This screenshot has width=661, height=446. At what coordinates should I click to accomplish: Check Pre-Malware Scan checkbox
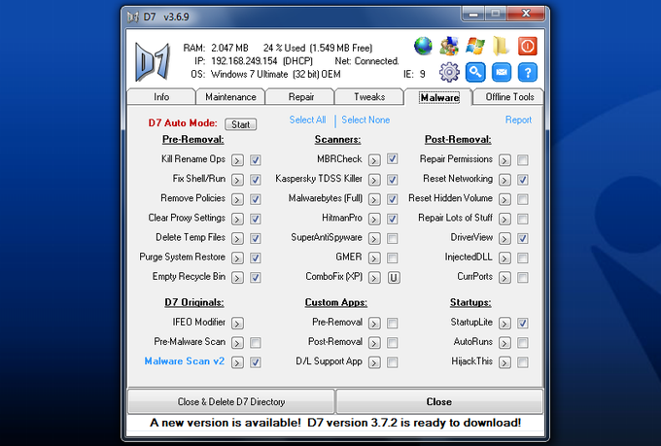(255, 343)
